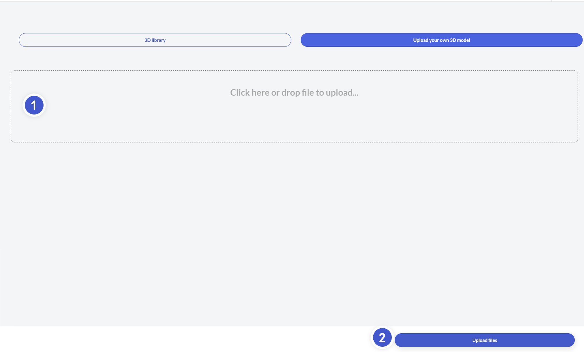This screenshot has width=584, height=352.
Task: Choose the upload your own model option
Action: [441, 40]
